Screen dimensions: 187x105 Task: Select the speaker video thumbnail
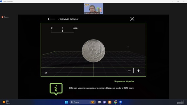[93, 9]
